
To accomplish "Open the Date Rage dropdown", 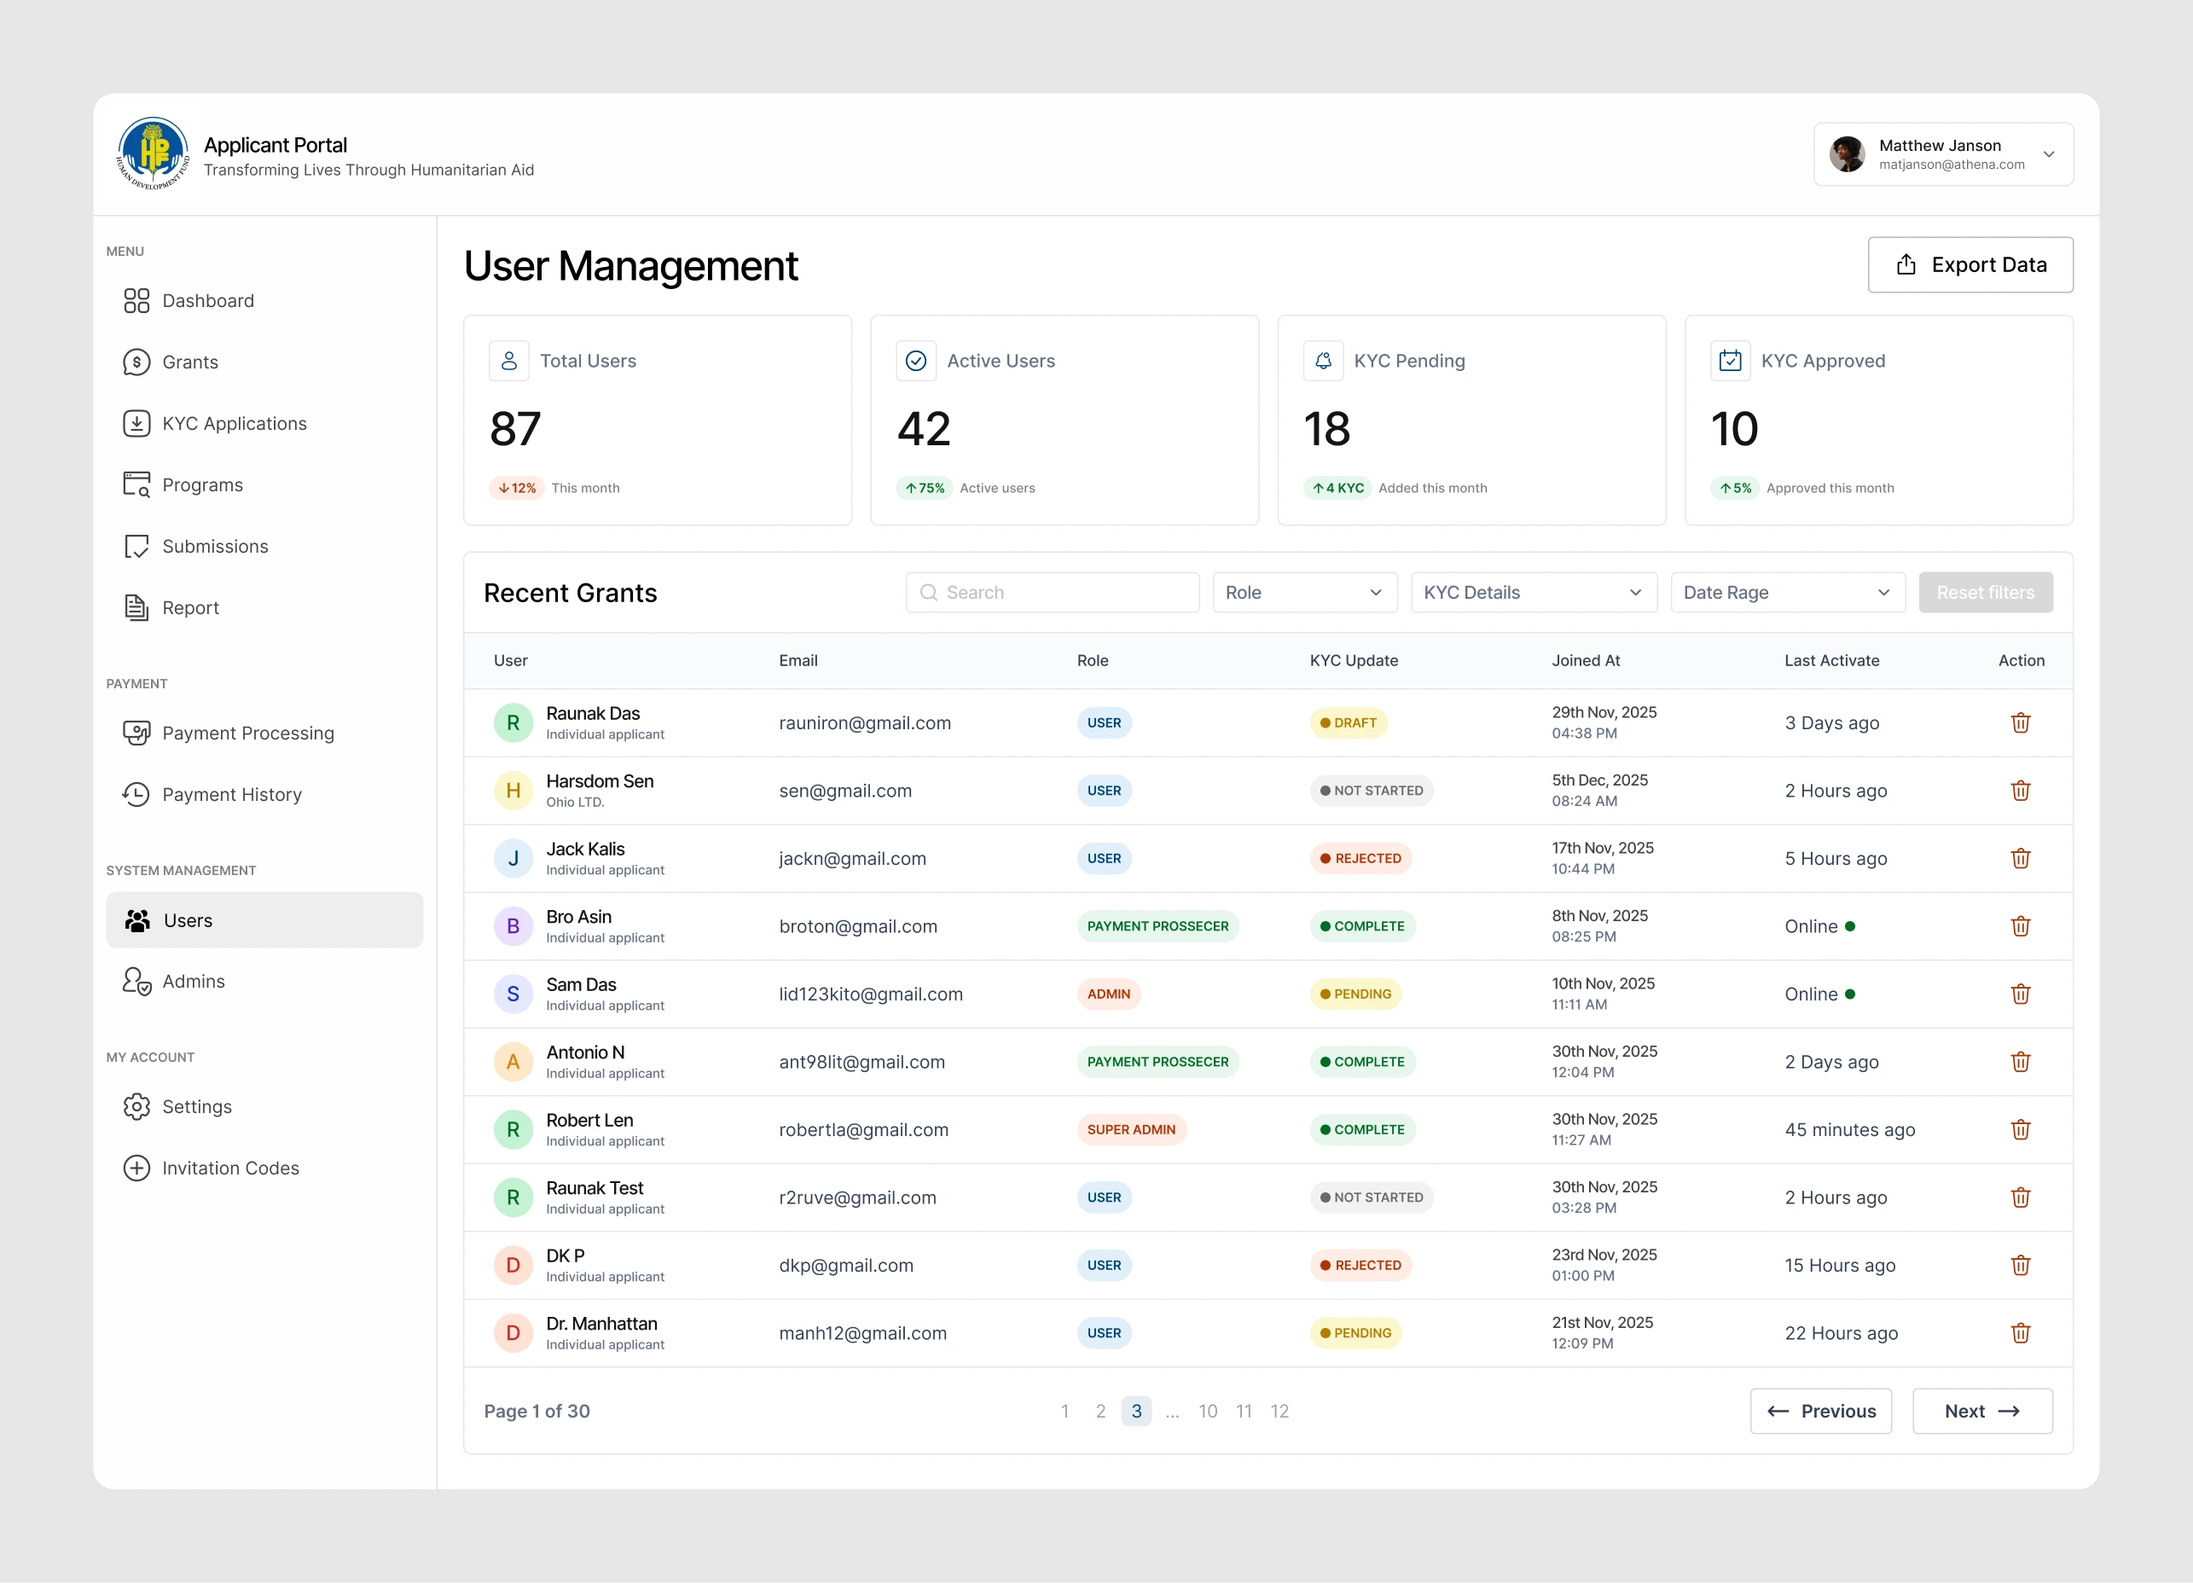I will (x=1786, y=592).
